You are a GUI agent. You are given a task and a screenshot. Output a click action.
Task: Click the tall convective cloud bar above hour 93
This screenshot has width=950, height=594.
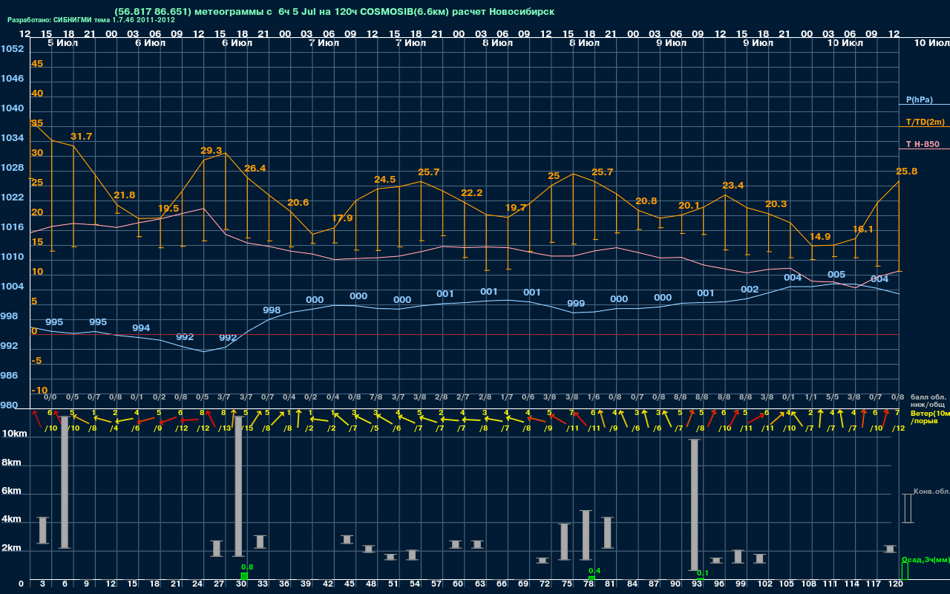tap(695, 505)
